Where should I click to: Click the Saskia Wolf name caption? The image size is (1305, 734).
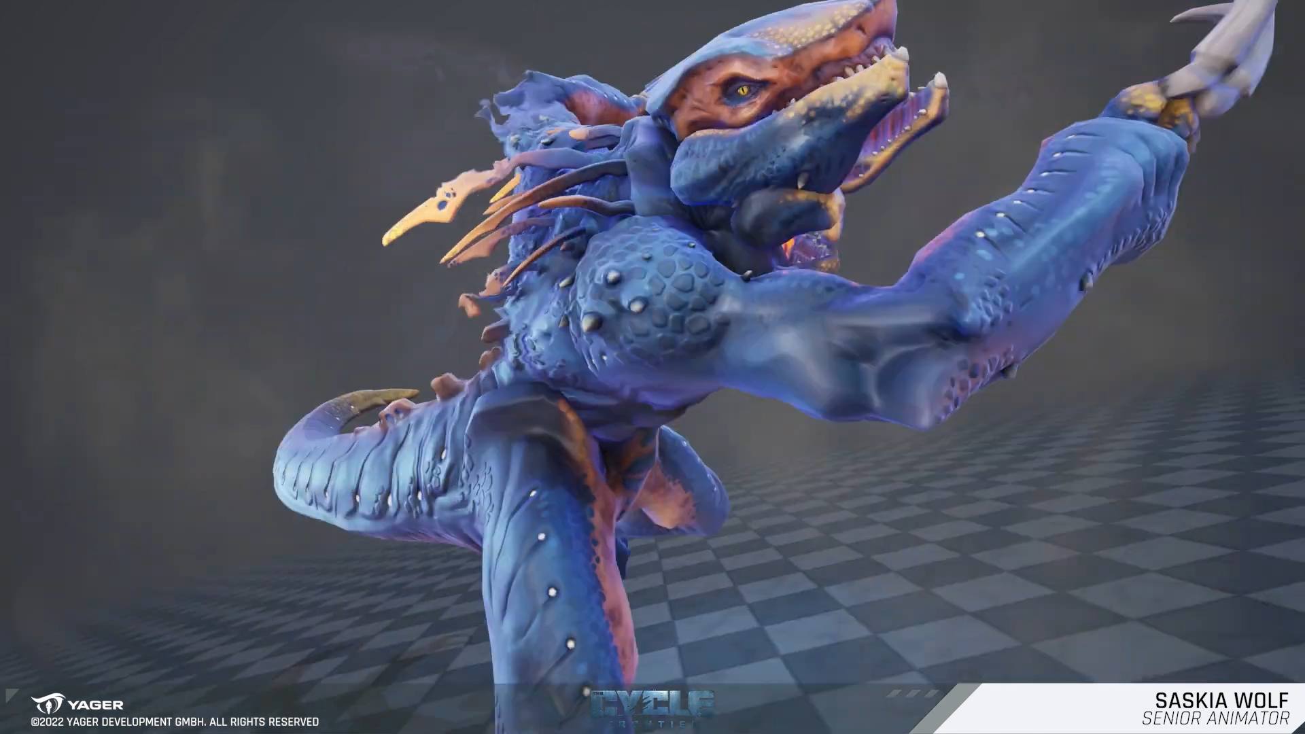(1222, 701)
